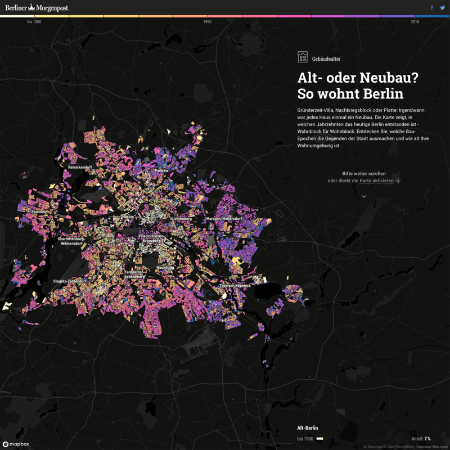450x450 pixels.
Task: Click the Steglitz-Zehlendorf label on map
Action: coord(69,281)
